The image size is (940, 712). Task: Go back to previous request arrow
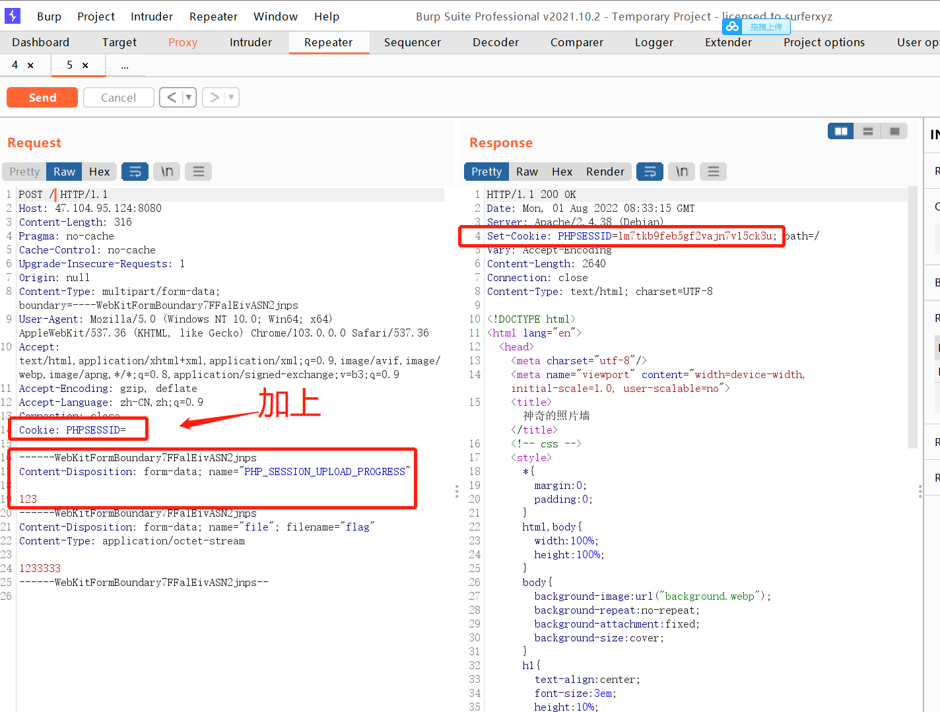point(171,98)
